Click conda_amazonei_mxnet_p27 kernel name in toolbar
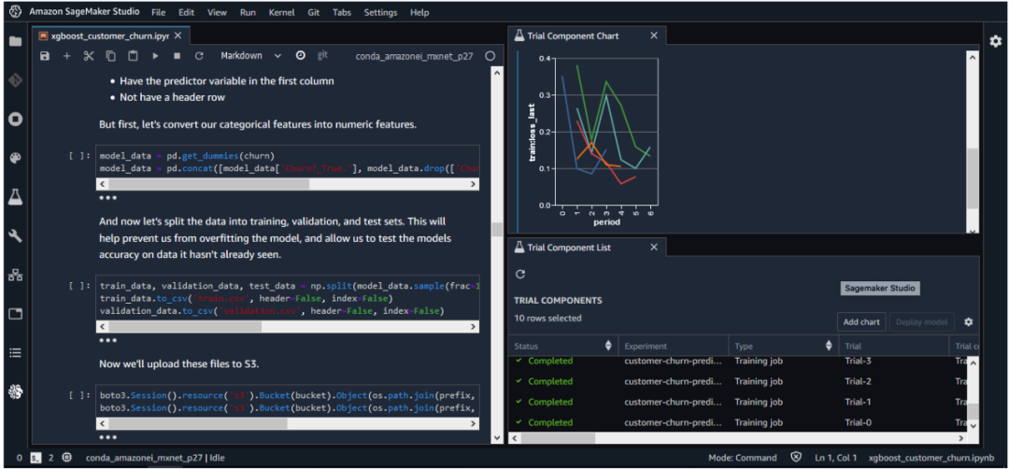The height and width of the screenshot is (469, 1009). (x=415, y=56)
